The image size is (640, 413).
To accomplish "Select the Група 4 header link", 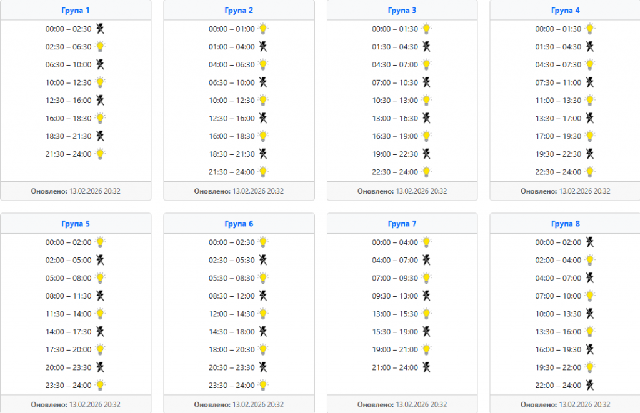I will click(x=566, y=11).
